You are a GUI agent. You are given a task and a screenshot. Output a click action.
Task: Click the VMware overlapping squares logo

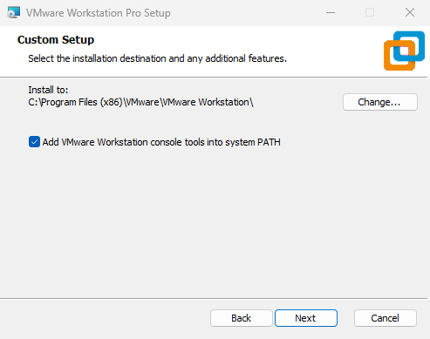pos(404,51)
